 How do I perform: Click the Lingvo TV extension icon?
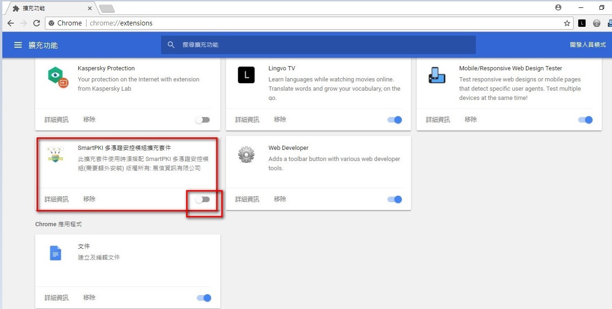[x=246, y=75]
